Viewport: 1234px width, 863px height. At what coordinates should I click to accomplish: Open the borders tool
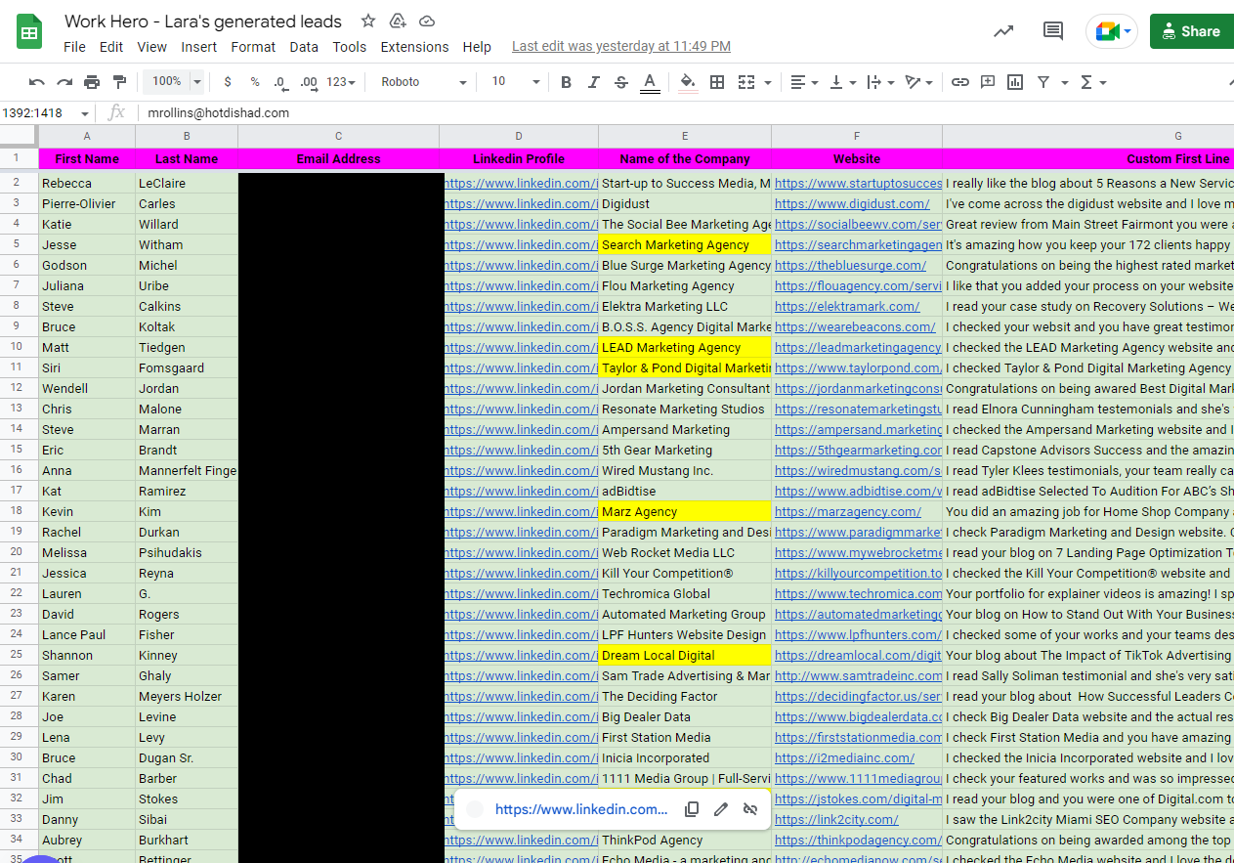click(717, 82)
